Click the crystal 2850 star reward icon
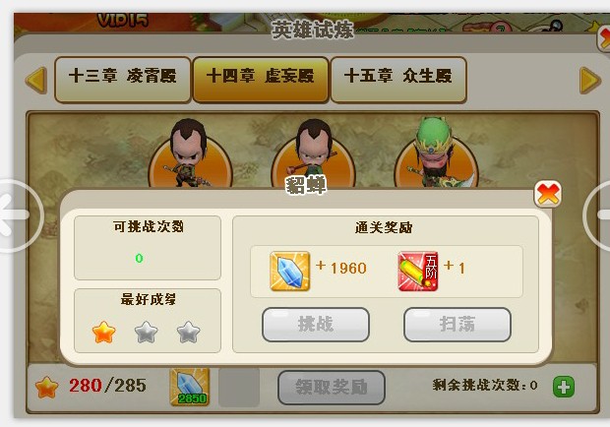 [x=190, y=388]
